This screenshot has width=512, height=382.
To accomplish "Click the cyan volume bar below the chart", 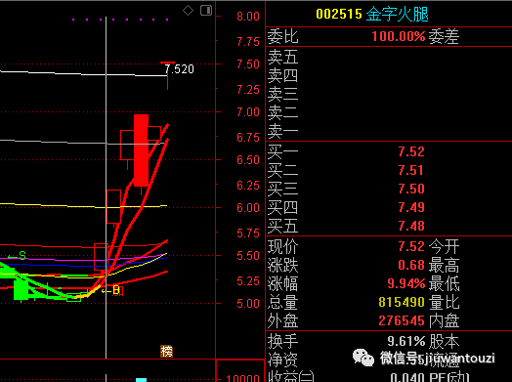I will click(141, 380).
